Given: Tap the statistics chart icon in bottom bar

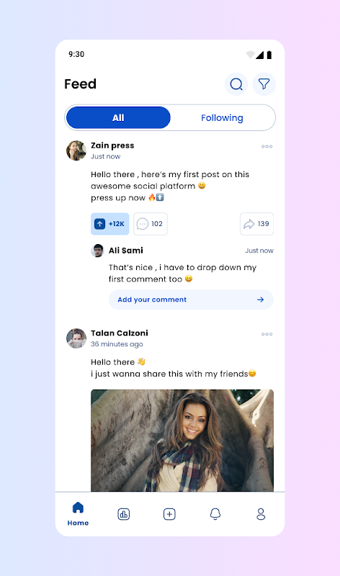Looking at the screenshot, I should coord(123,514).
